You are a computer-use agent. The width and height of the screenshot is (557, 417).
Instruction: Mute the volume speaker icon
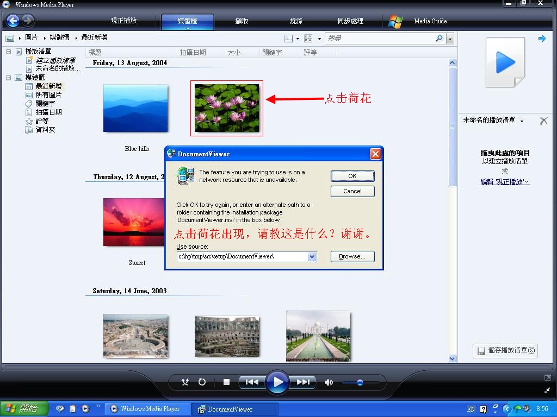tap(329, 382)
